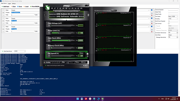The height and width of the screenshot is (101, 180).
Task: Click the Core Clock slider handle
Action: tap(69, 40)
